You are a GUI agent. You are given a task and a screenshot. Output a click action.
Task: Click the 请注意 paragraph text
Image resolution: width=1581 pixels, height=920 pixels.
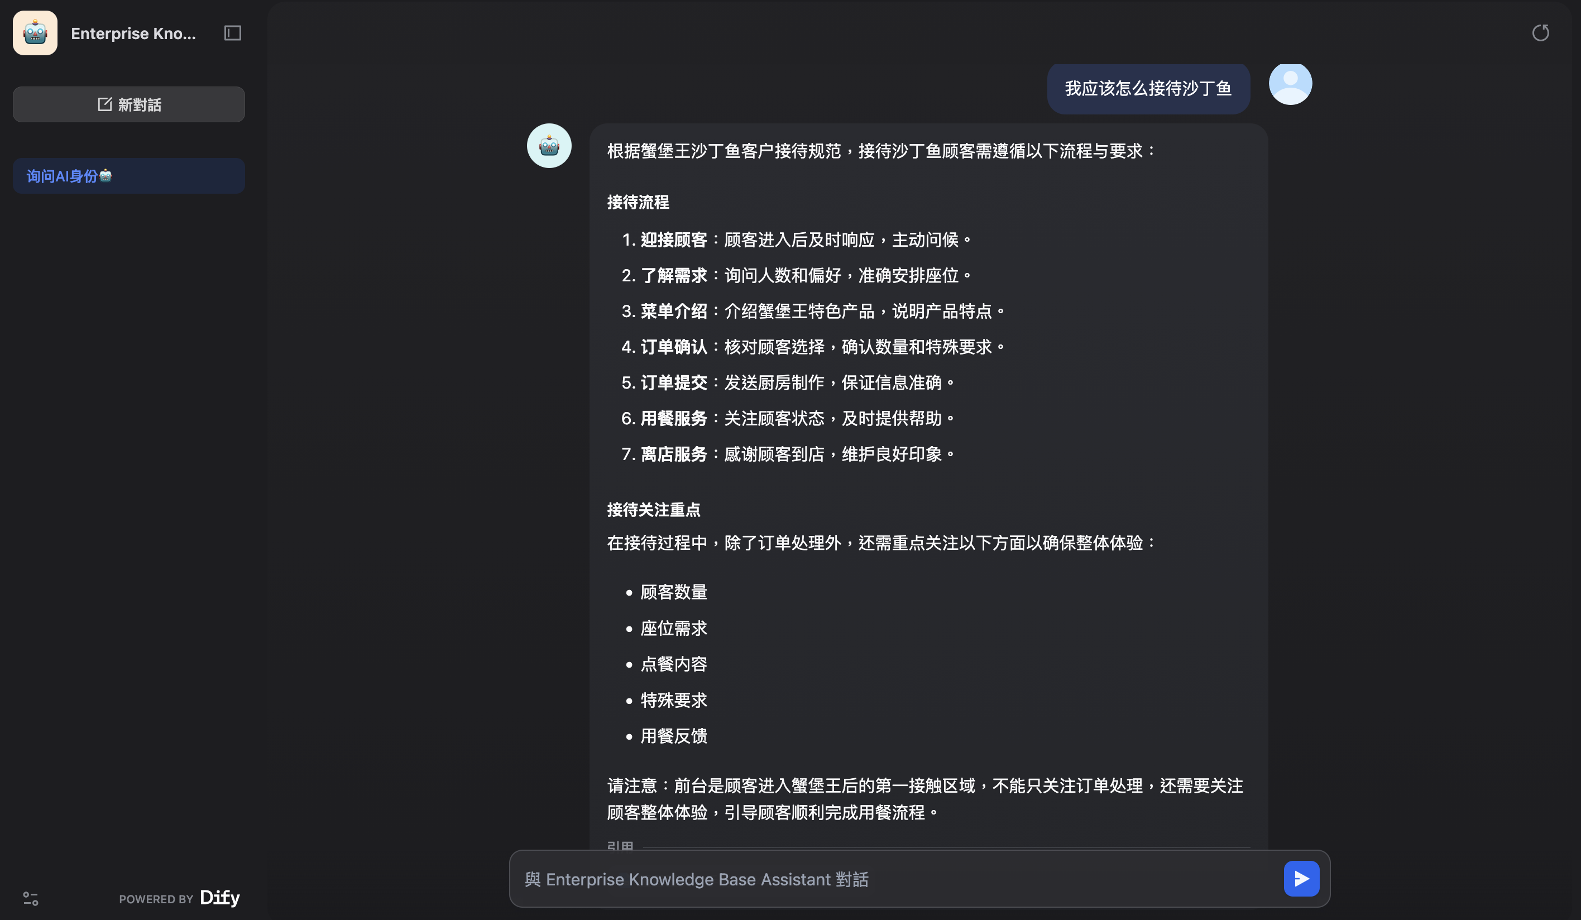(x=926, y=799)
